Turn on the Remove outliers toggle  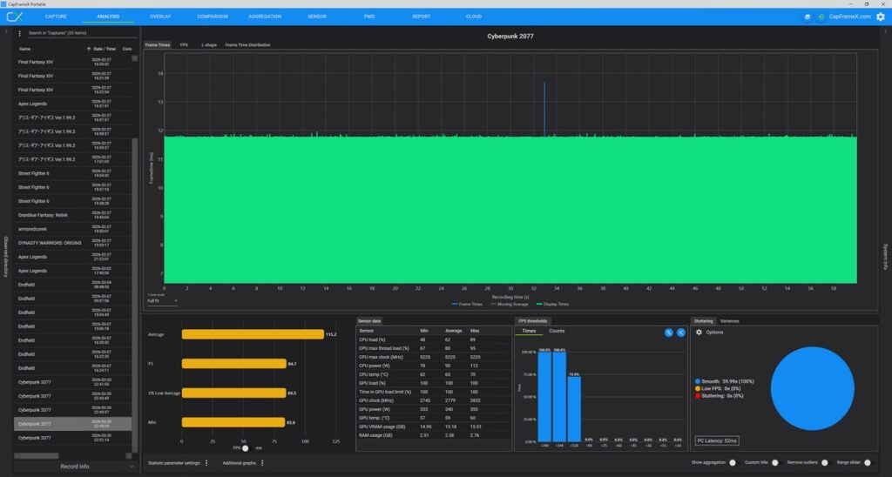(824, 463)
